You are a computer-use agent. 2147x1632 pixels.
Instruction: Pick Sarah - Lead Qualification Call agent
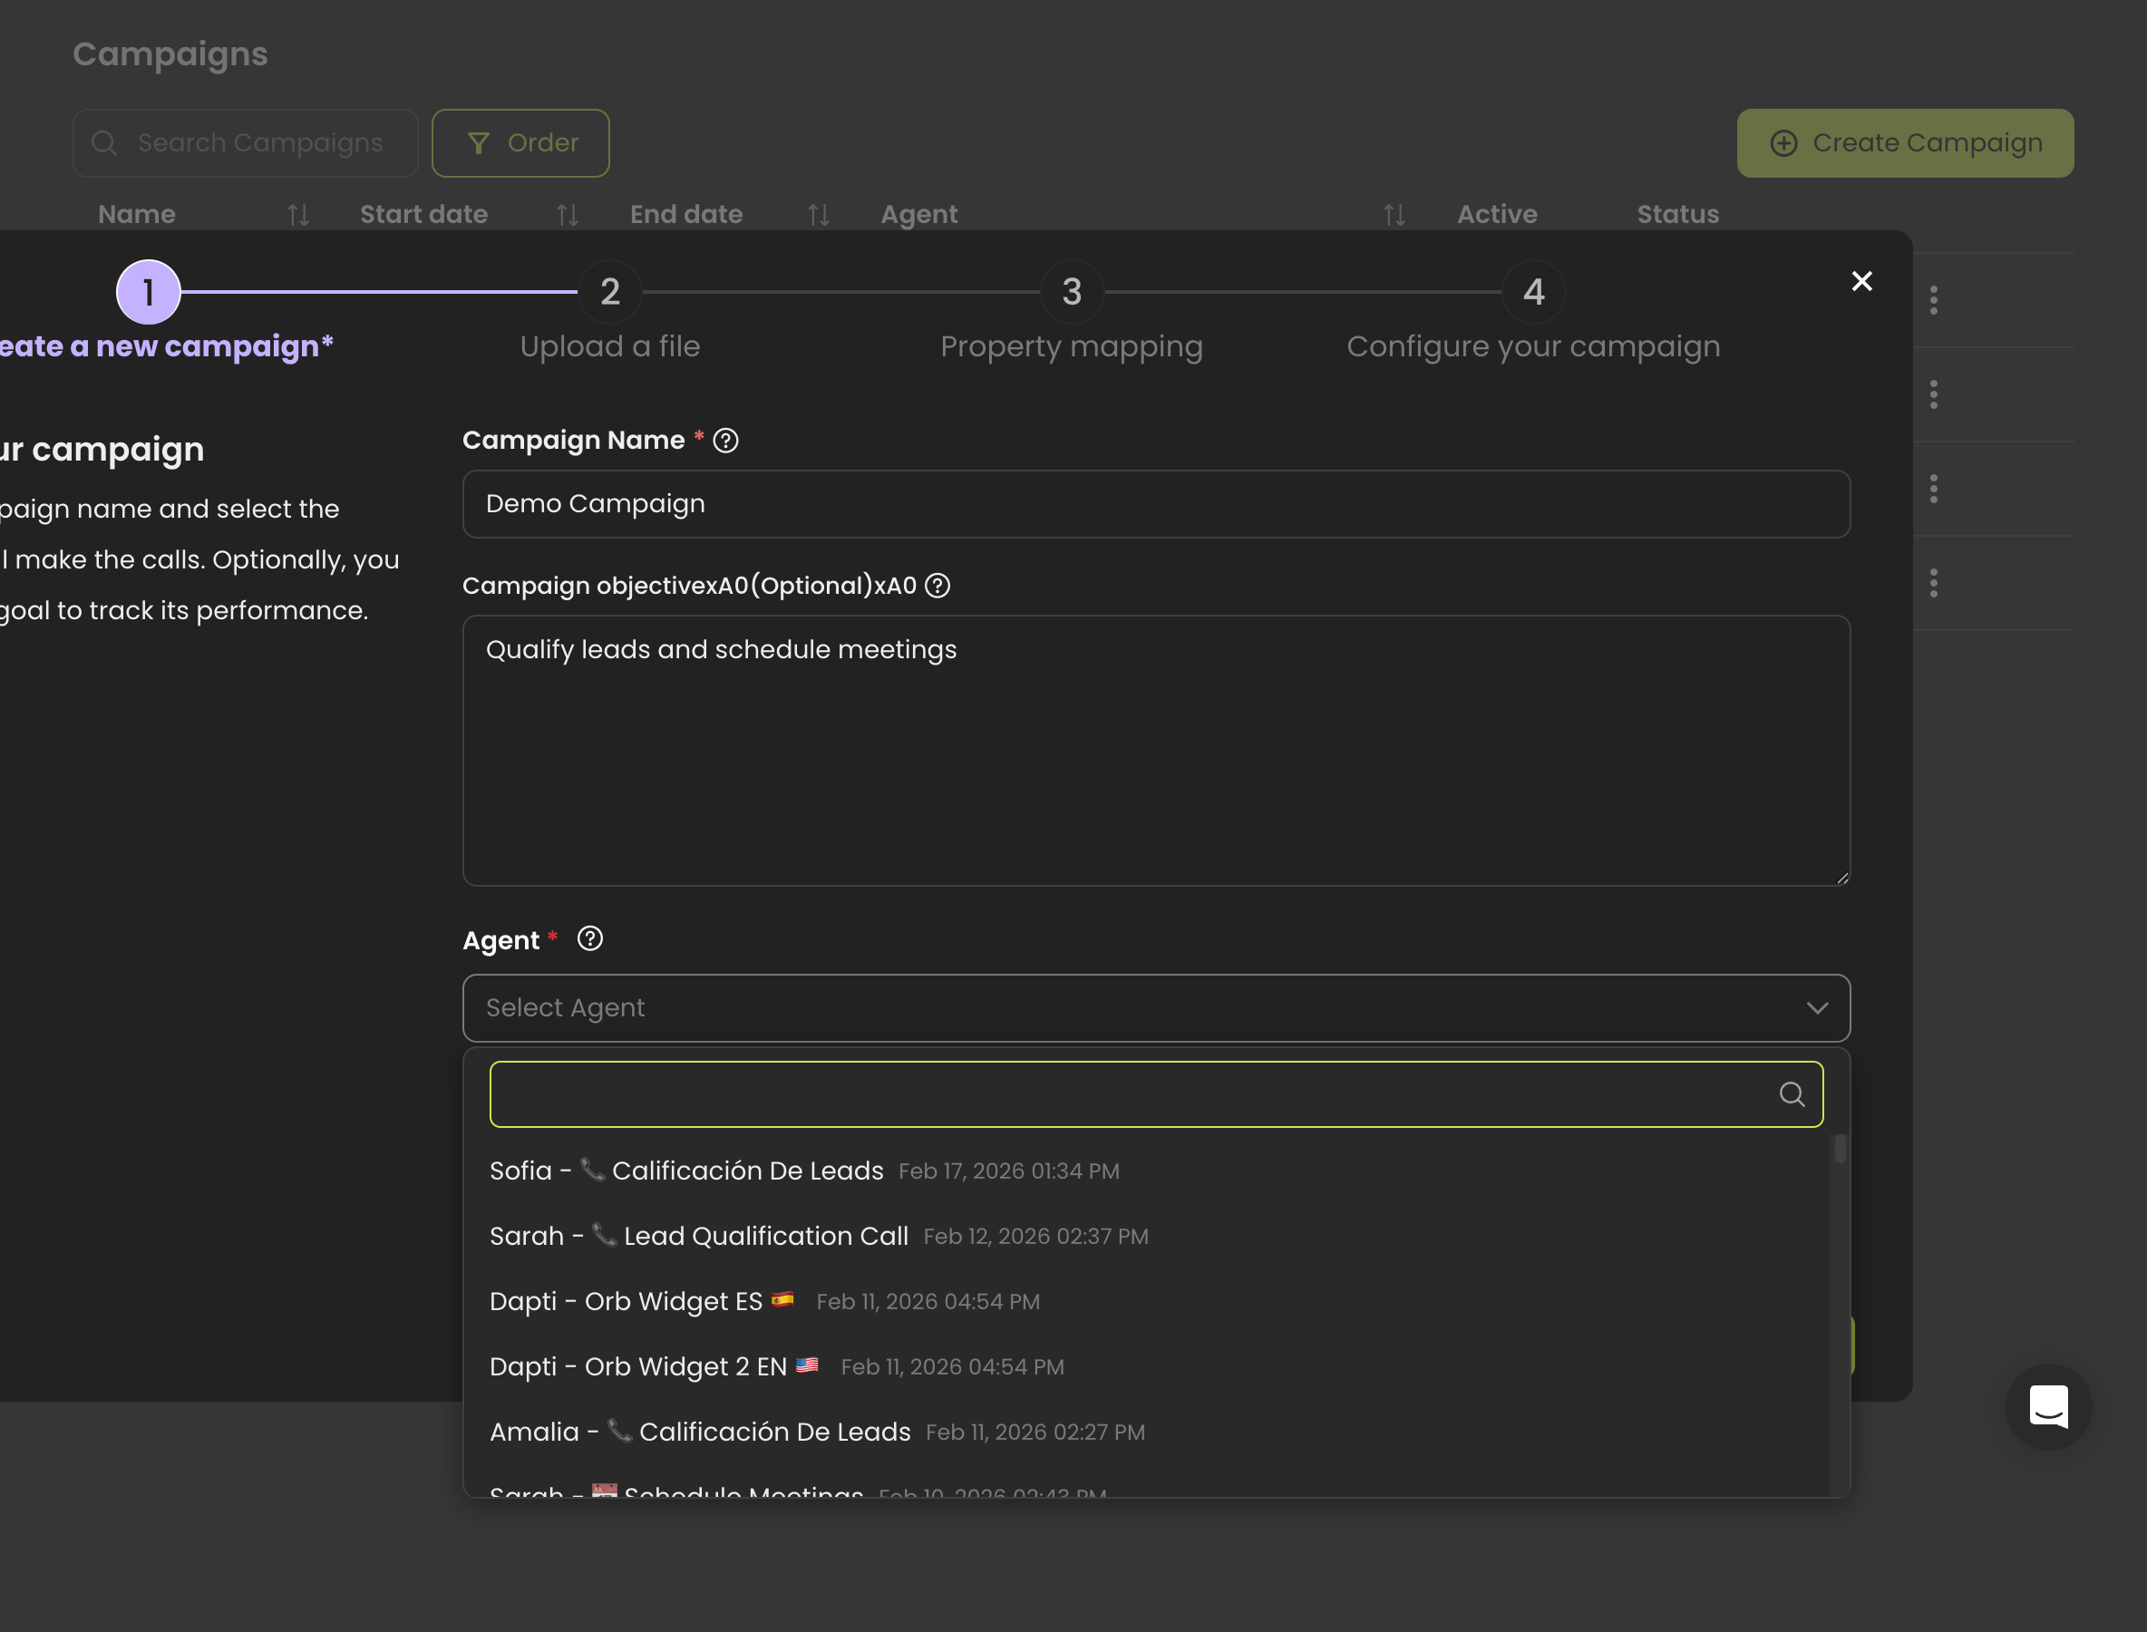(x=699, y=1236)
